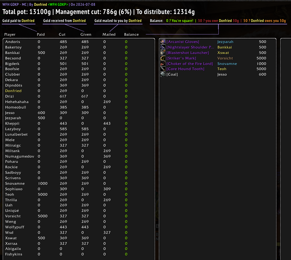The height and width of the screenshot is (260, 291).
Task: Click the Nightslayer Shoulder Pads item icon
Action: pos(163,47)
